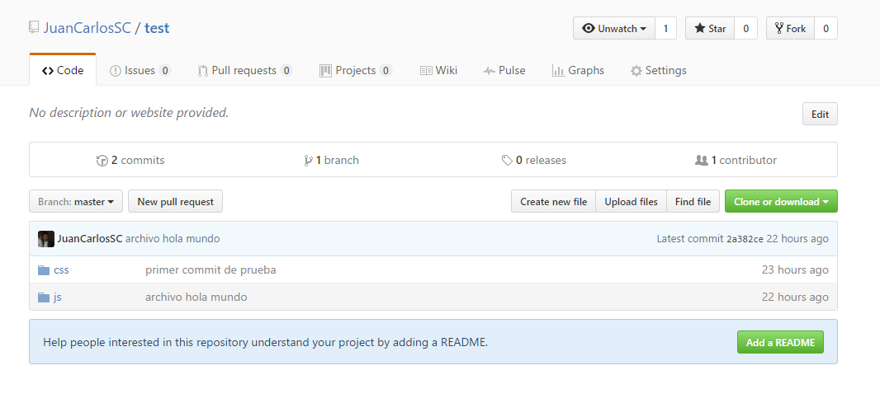Open the Clone or download dropdown
The width and height of the screenshot is (880, 417).
click(x=781, y=202)
